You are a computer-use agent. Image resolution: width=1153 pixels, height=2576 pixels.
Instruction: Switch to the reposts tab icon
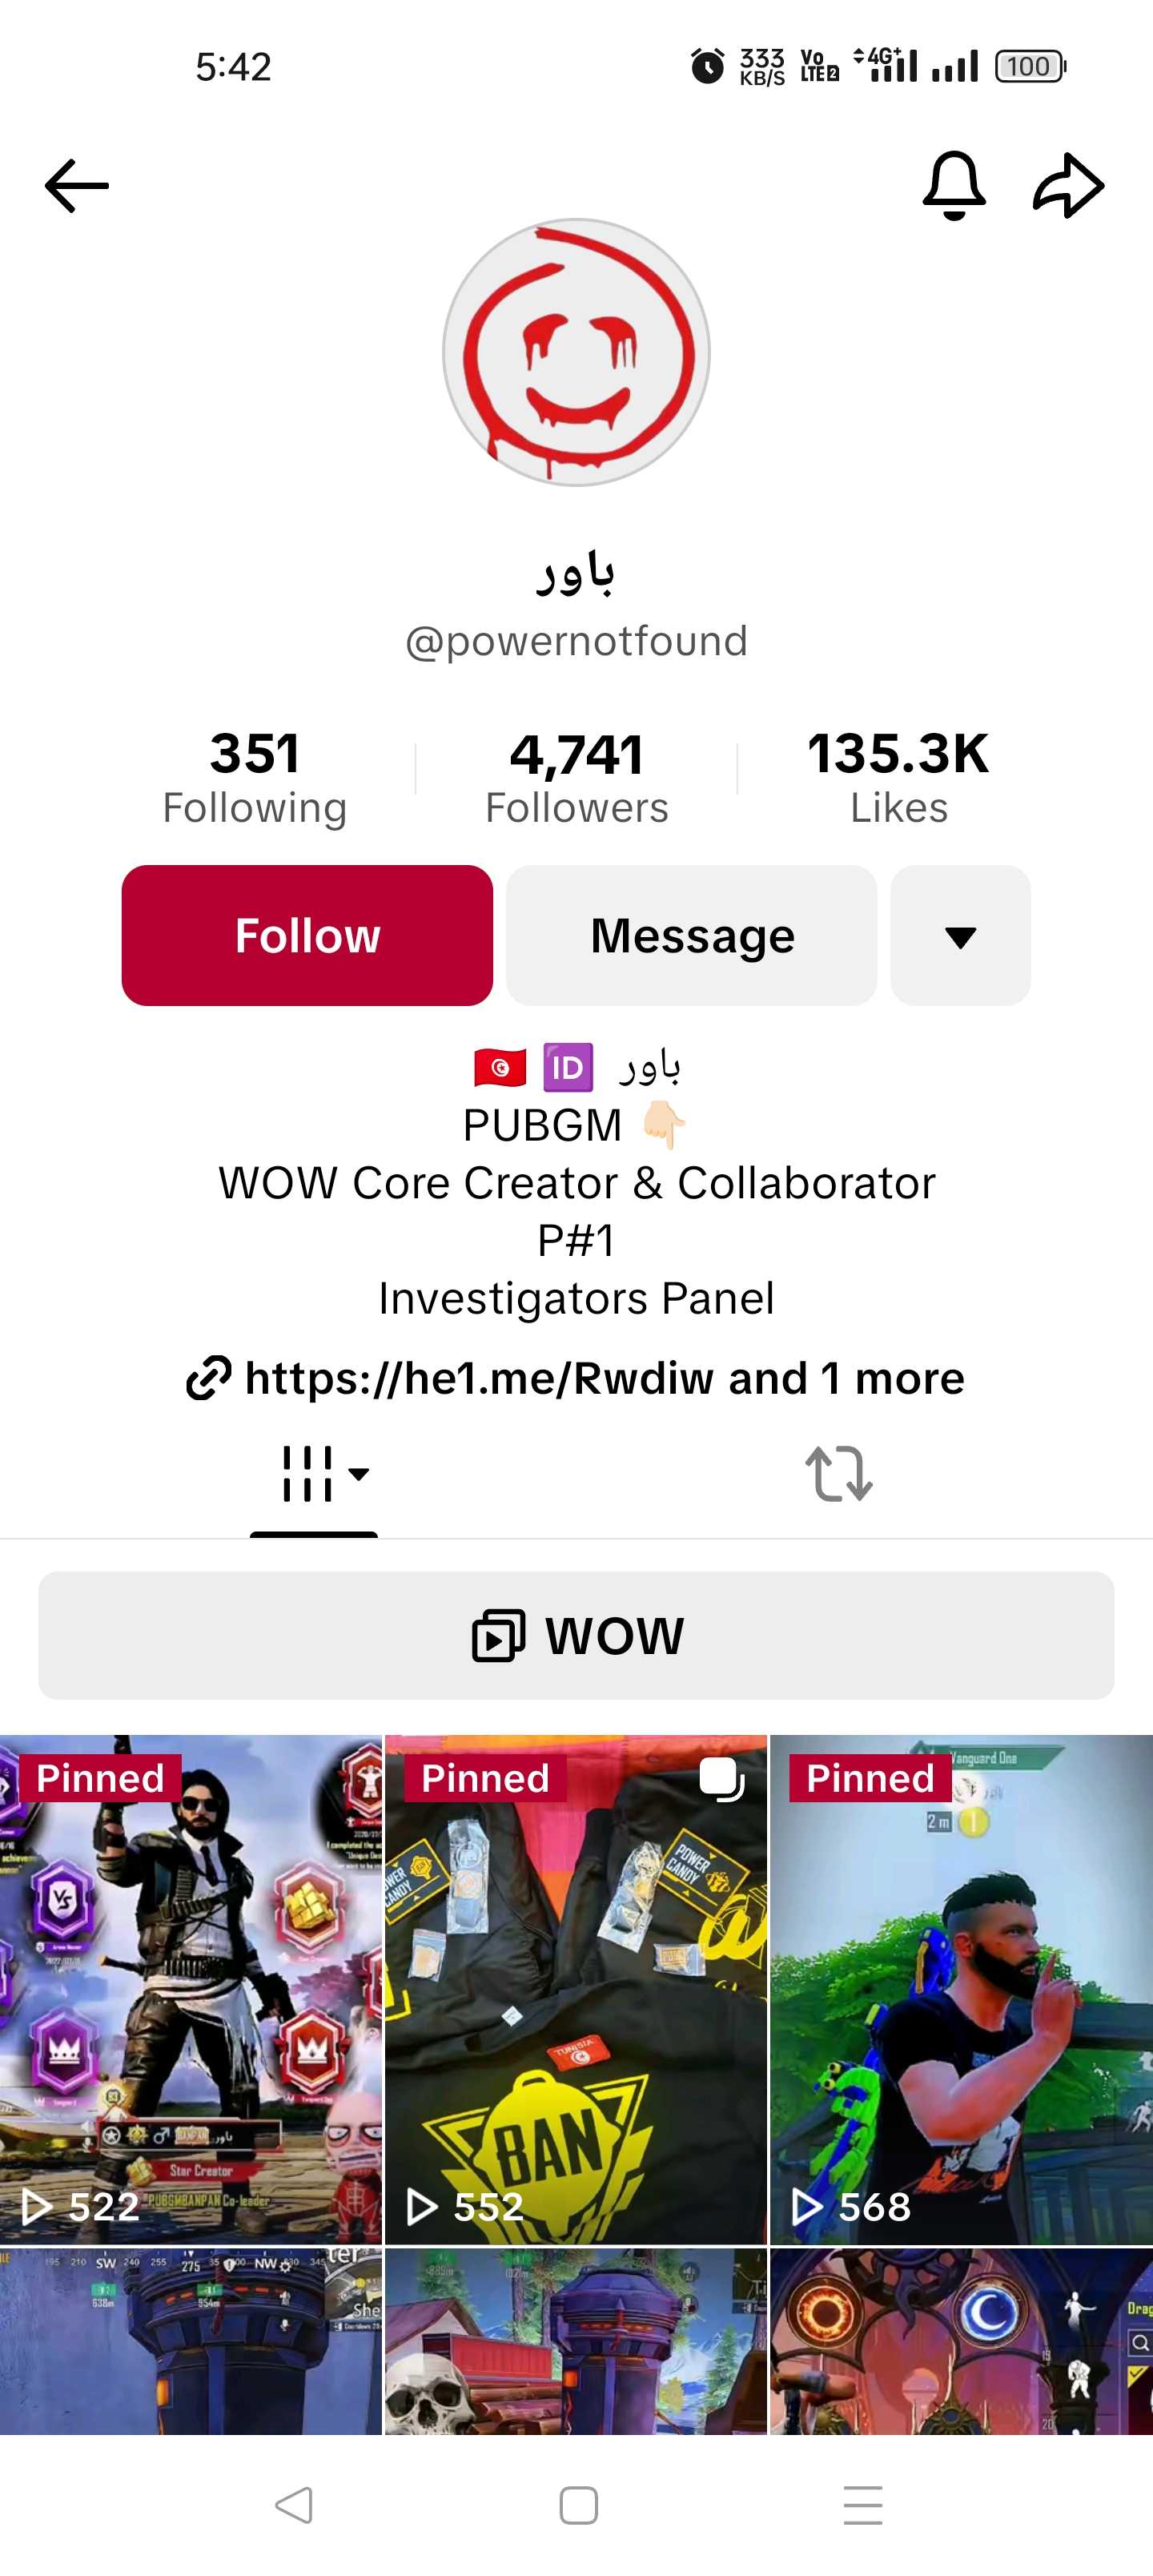point(839,1474)
